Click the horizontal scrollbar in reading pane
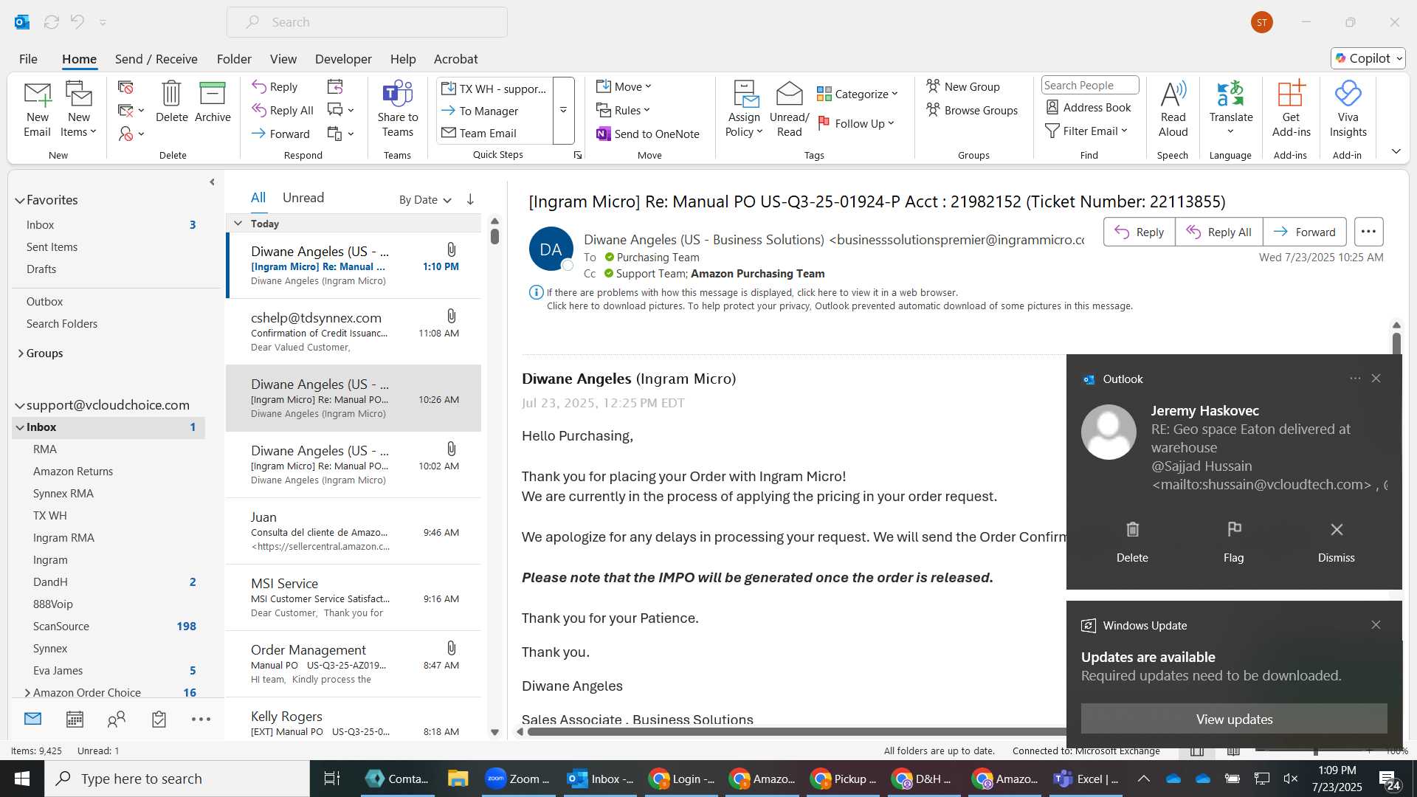 pos(796,732)
